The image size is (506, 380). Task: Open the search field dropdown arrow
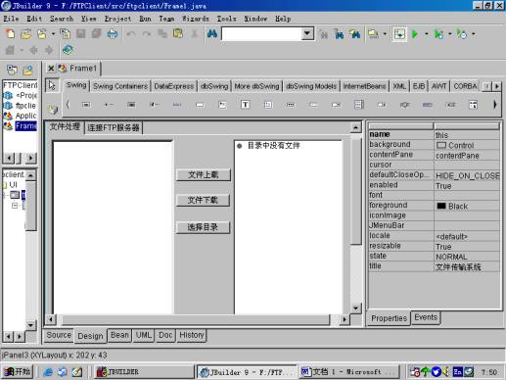(307, 33)
